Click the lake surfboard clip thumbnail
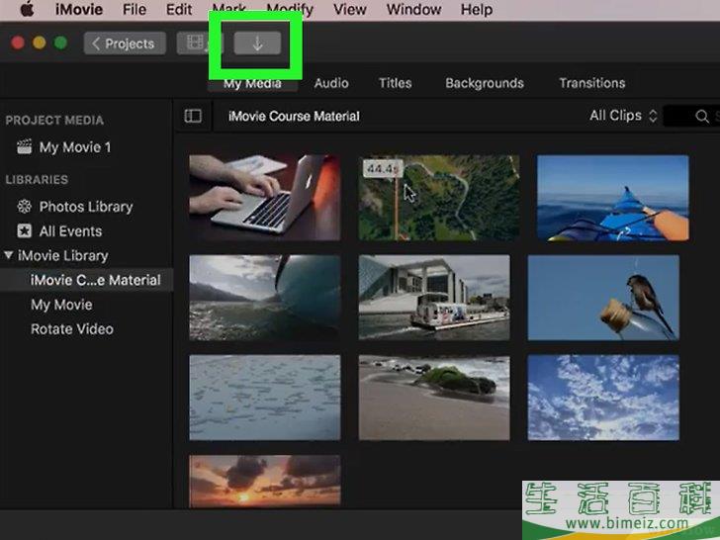Screen dimensions: 720x540 point(265,298)
